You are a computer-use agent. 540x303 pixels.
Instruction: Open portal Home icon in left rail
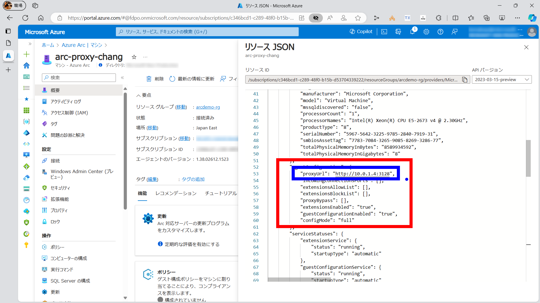click(x=26, y=65)
